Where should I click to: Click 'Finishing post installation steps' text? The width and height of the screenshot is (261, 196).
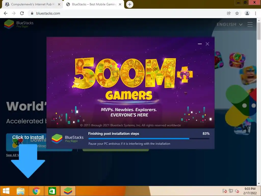tap(113, 133)
